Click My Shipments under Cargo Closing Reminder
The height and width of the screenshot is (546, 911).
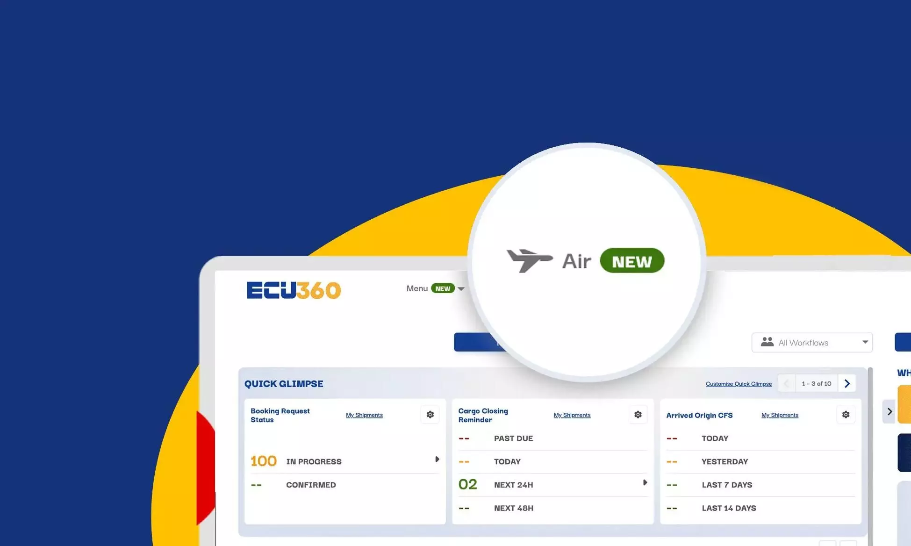(x=572, y=415)
